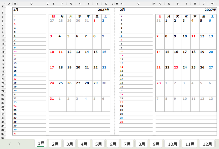Select column W header

(x=212, y=4)
